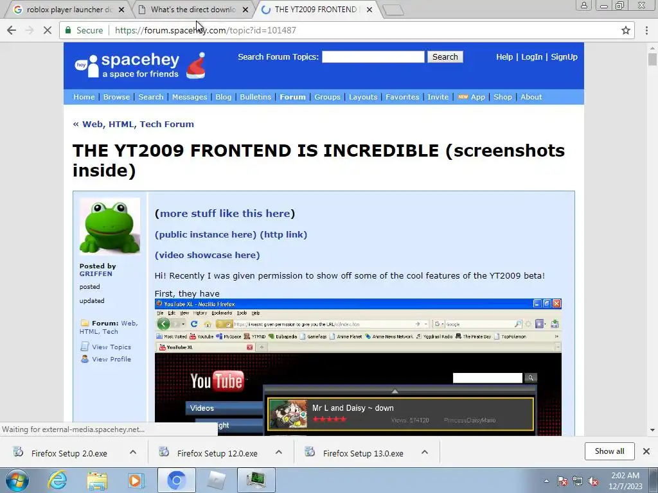This screenshot has width=658, height=493.
Task: Open Shop in the spacehey nav
Action: [x=502, y=97]
